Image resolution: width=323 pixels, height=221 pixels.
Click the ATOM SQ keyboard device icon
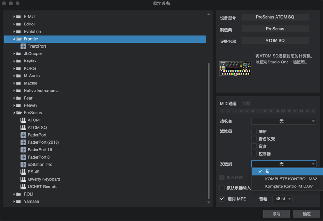pyautogui.click(x=23, y=128)
